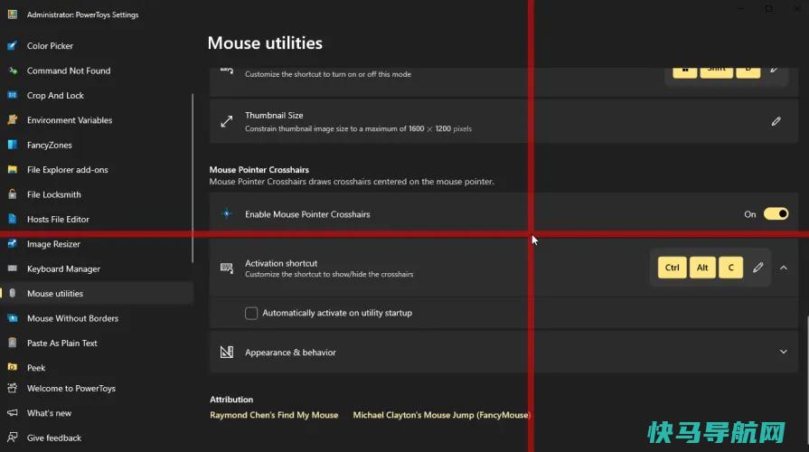Click the C key shortcut button
809x452 pixels.
(x=730, y=268)
